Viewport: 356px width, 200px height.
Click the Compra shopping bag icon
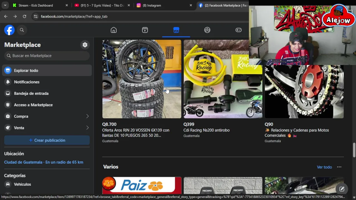8,116
